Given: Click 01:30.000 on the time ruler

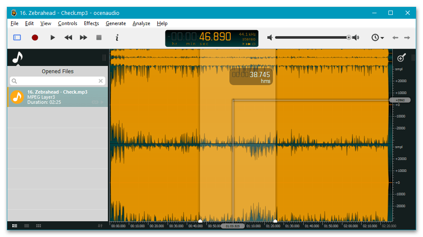Looking at the screenshot, I should (x=293, y=226).
